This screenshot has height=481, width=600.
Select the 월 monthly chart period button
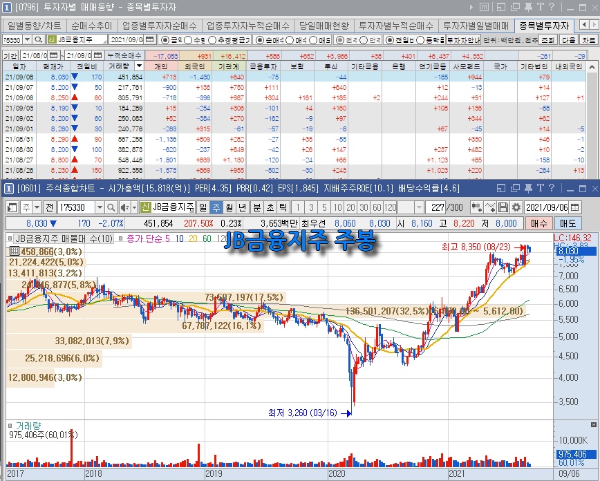(229, 208)
